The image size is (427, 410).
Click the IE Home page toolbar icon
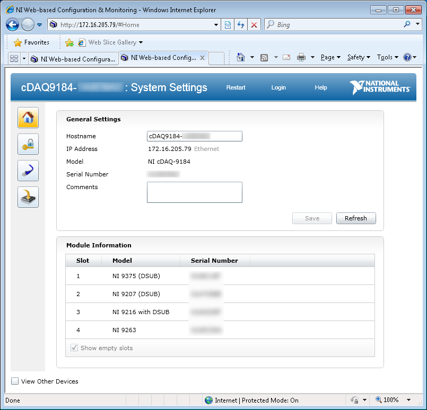click(x=241, y=57)
